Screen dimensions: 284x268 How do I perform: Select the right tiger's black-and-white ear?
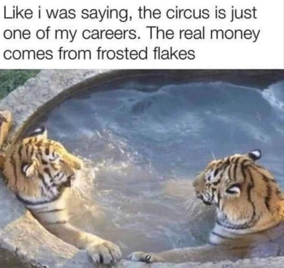pyautogui.click(x=255, y=155)
